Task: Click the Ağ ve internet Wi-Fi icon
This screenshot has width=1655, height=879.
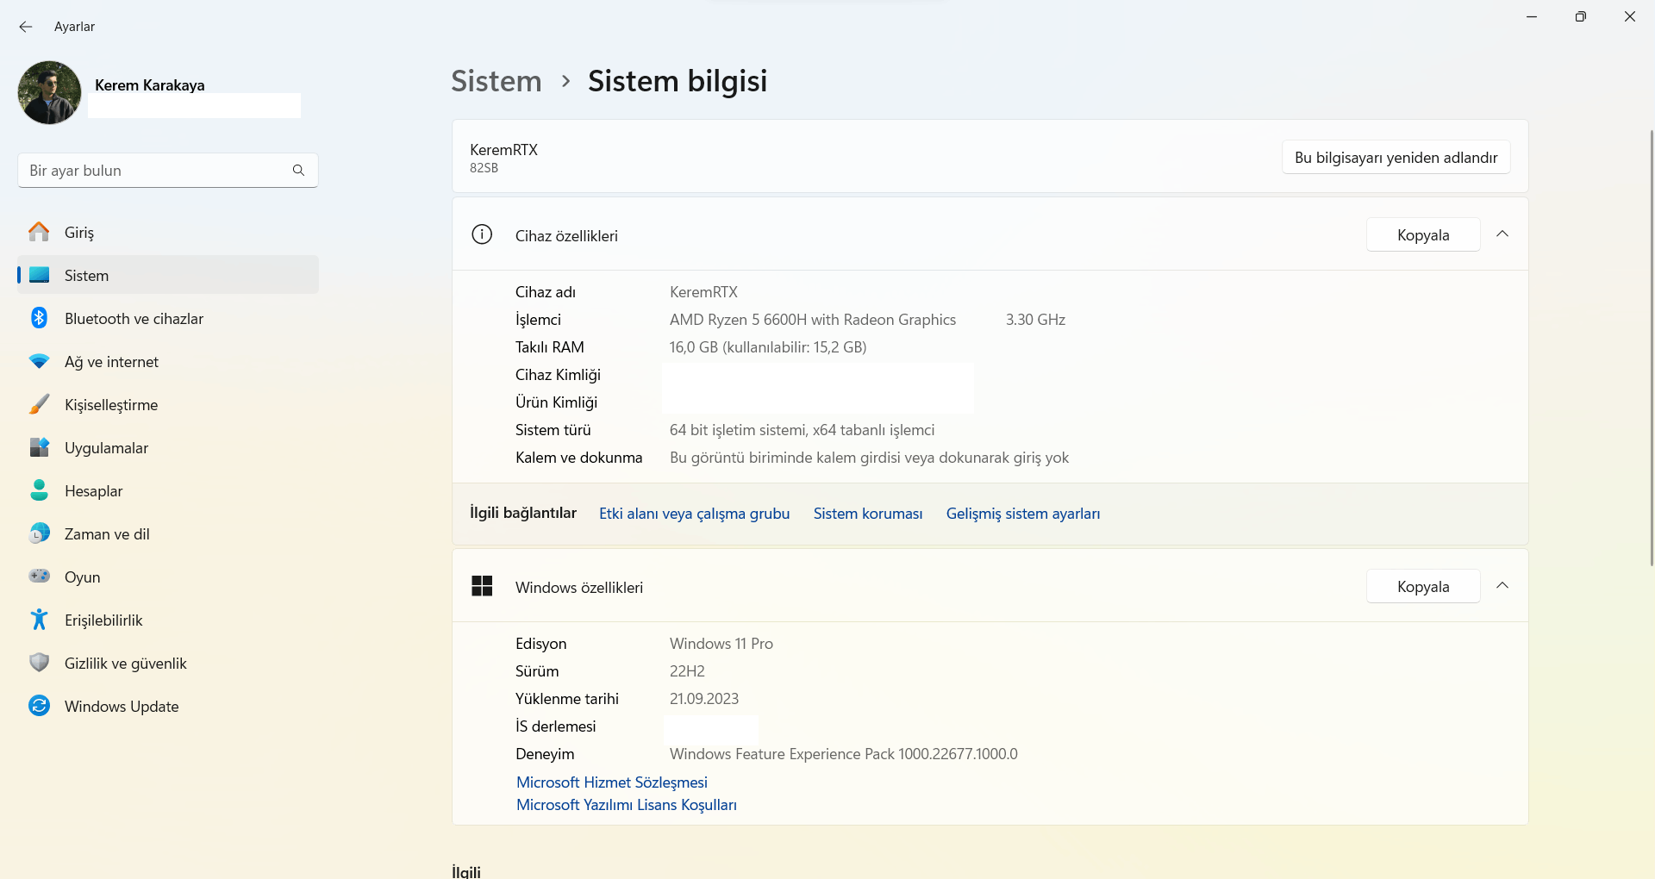Action: [x=39, y=361]
